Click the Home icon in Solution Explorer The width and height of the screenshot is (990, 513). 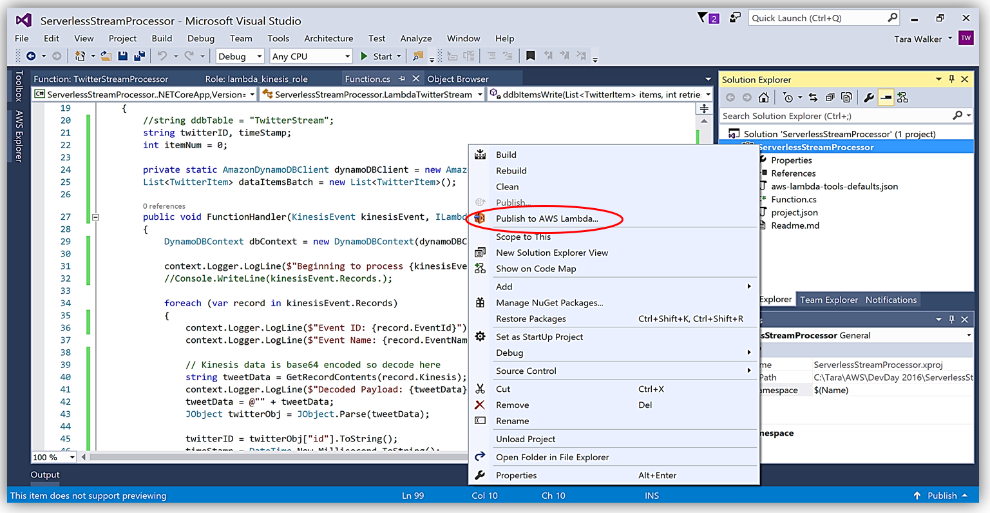763,97
